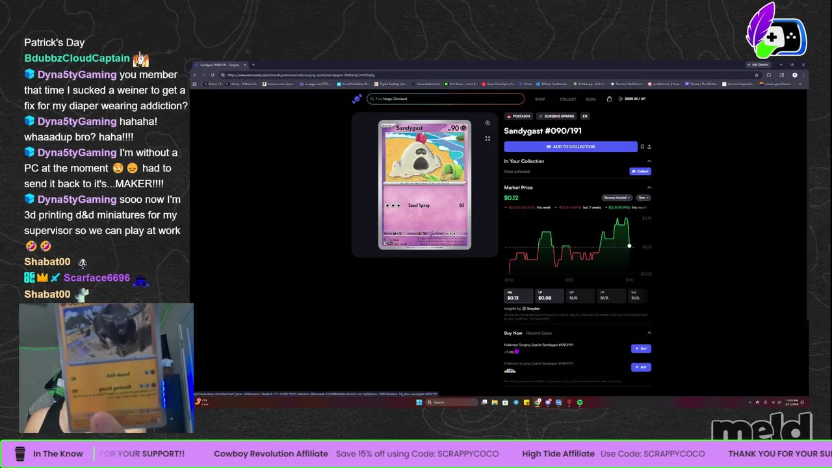Collapse the Buy Now listings section

pyautogui.click(x=649, y=333)
